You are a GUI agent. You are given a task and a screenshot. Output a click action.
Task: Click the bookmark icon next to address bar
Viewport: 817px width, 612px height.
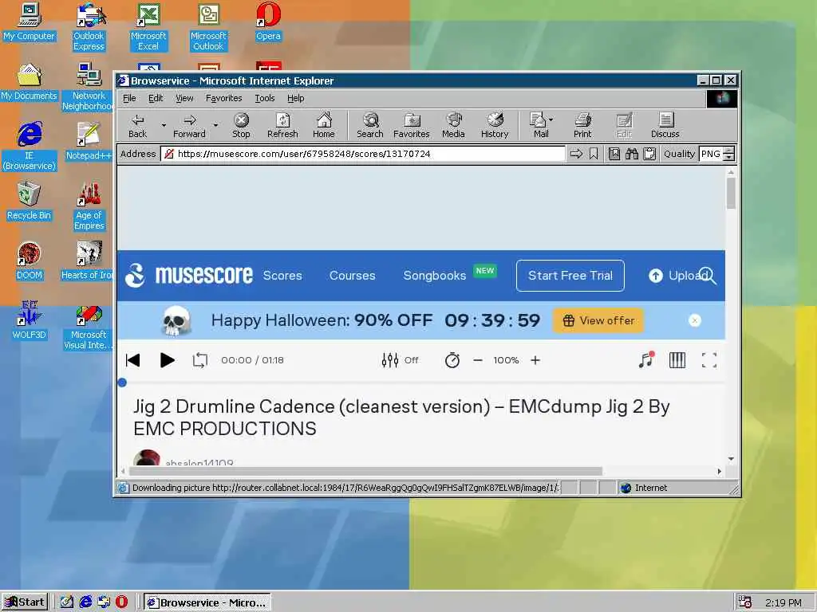(594, 154)
